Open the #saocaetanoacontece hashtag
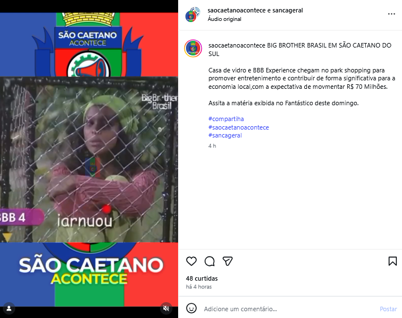The height and width of the screenshot is (318, 402). coord(239,127)
